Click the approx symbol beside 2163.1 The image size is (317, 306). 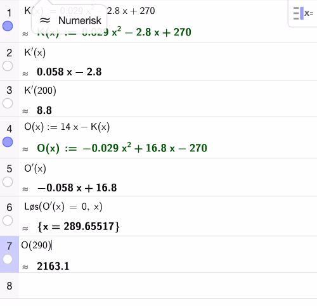click(x=25, y=267)
